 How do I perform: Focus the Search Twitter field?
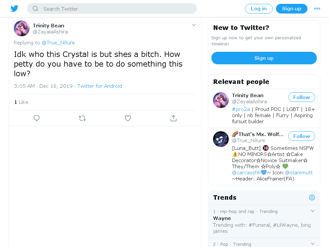[112, 9]
